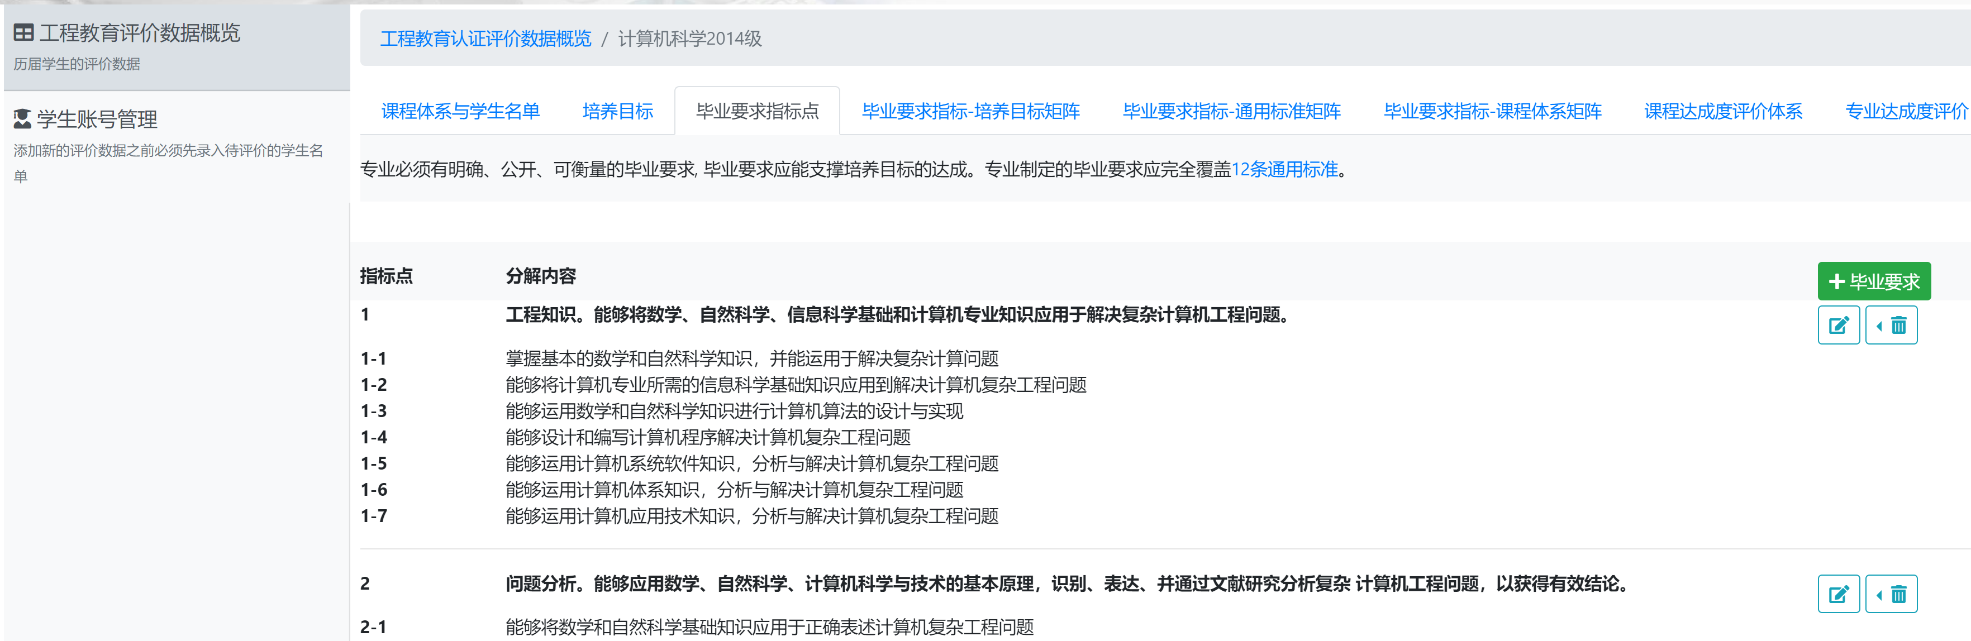Open 学生账号管理 in the sidebar
The width and height of the screenshot is (1971, 641).
[97, 119]
